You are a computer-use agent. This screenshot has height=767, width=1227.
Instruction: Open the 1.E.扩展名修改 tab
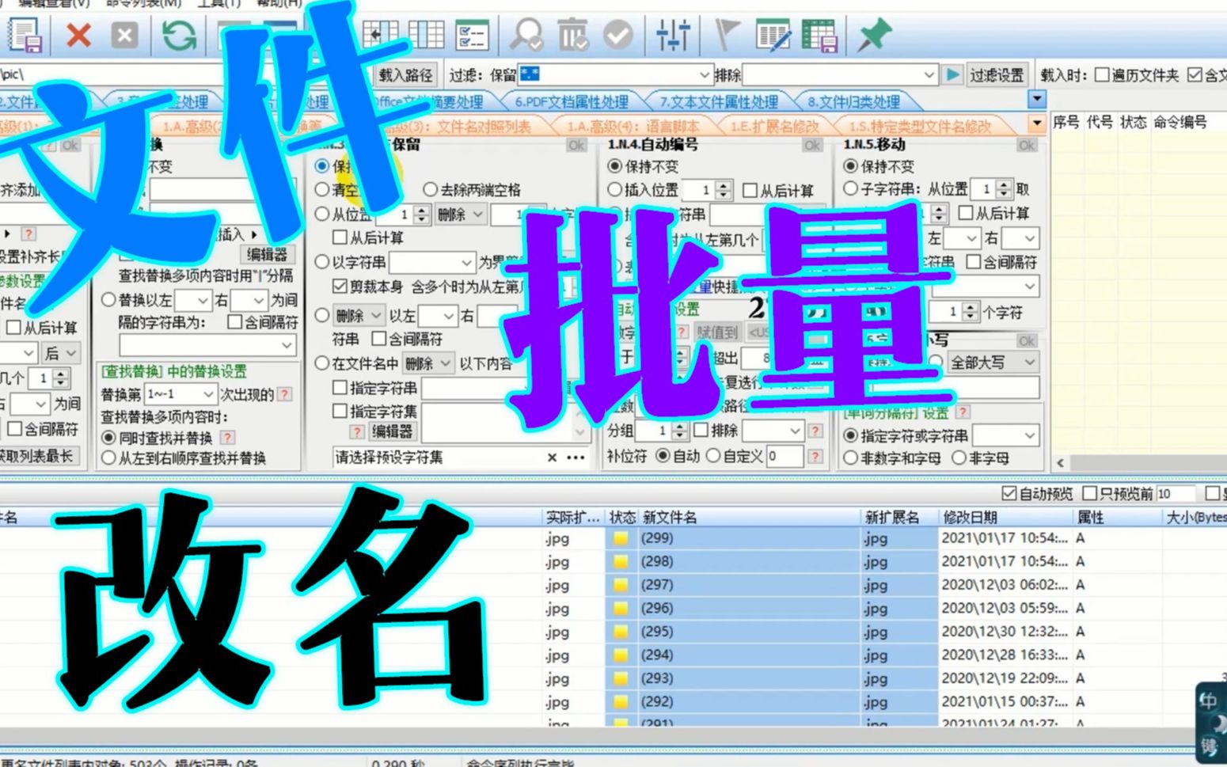click(x=774, y=127)
